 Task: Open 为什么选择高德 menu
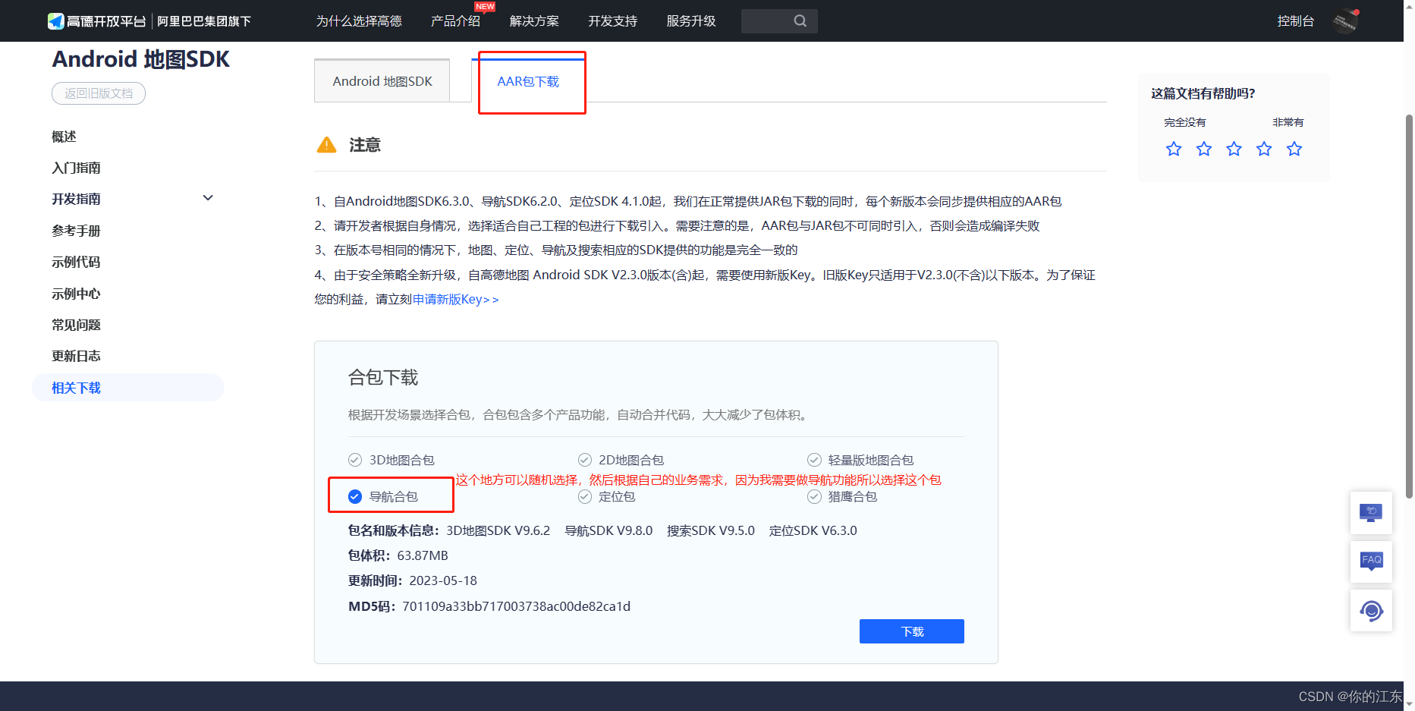(359, 21)
